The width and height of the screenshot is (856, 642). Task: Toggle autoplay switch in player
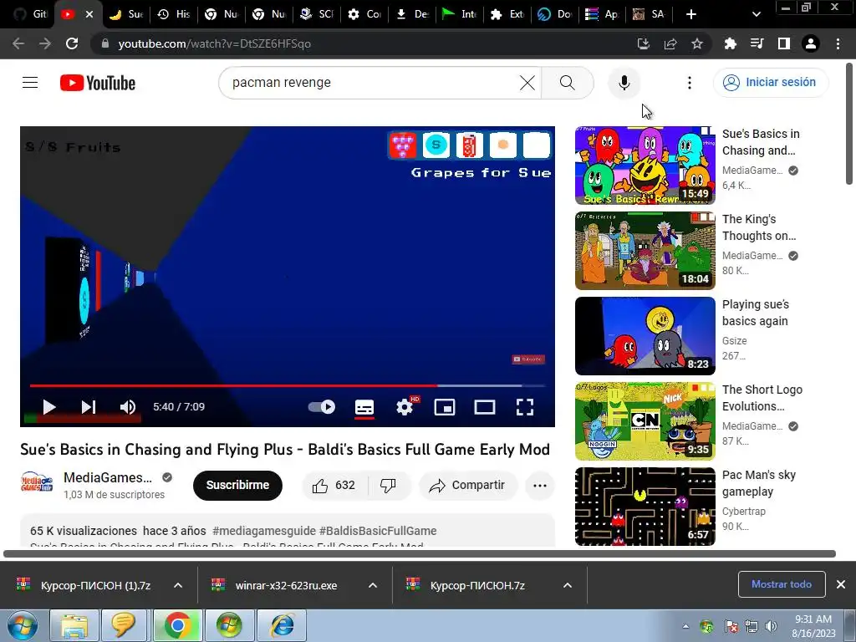pyautogui.click(x=322, y=407)
